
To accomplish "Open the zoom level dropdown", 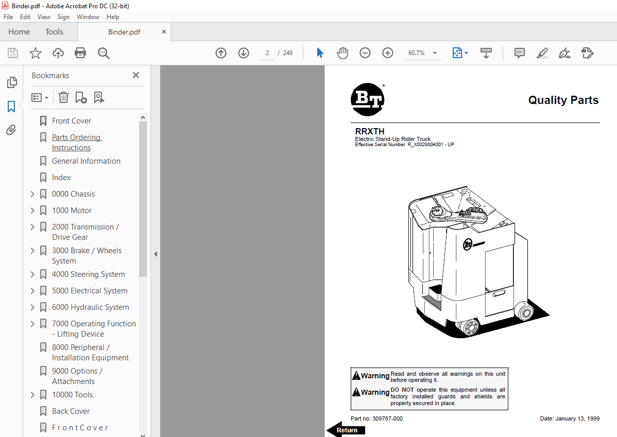I will click(x=435, y=53).
